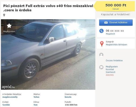Image resolution: width=136 pixels, height=107 pixels.
Task: Click the Volvo brand link
Action: pyautogui.click(x=36, y=97)
